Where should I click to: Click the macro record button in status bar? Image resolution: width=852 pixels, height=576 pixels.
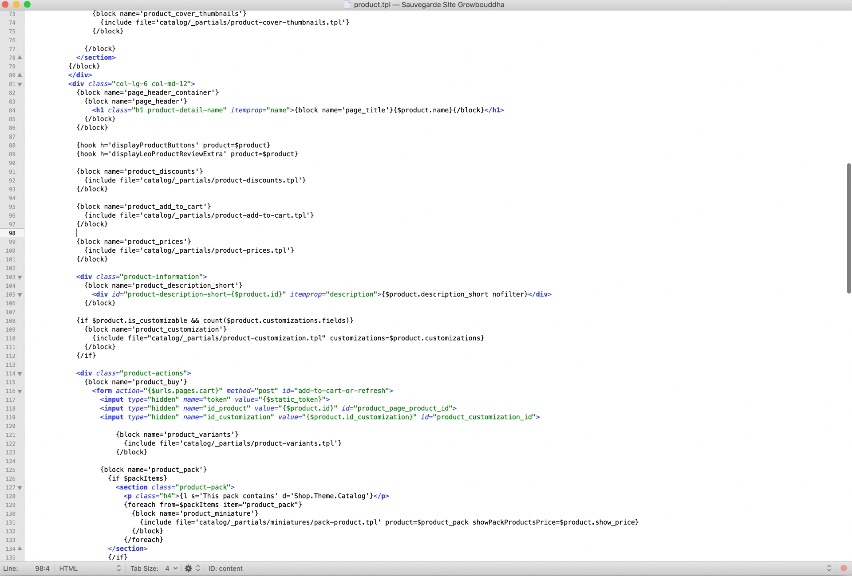(x=844, y=568)
